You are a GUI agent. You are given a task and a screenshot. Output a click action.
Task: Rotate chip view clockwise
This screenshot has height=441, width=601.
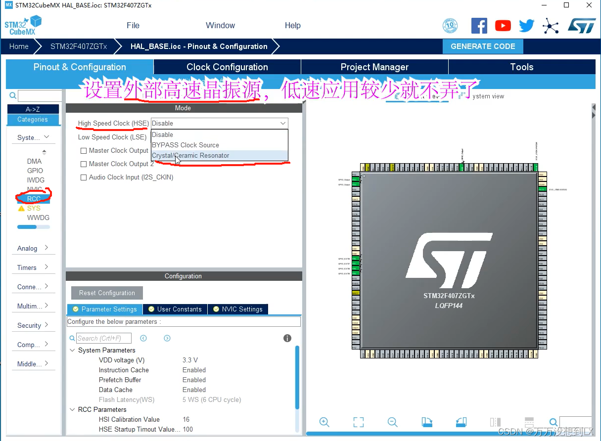pyautogui.click(x=427, y=422)
